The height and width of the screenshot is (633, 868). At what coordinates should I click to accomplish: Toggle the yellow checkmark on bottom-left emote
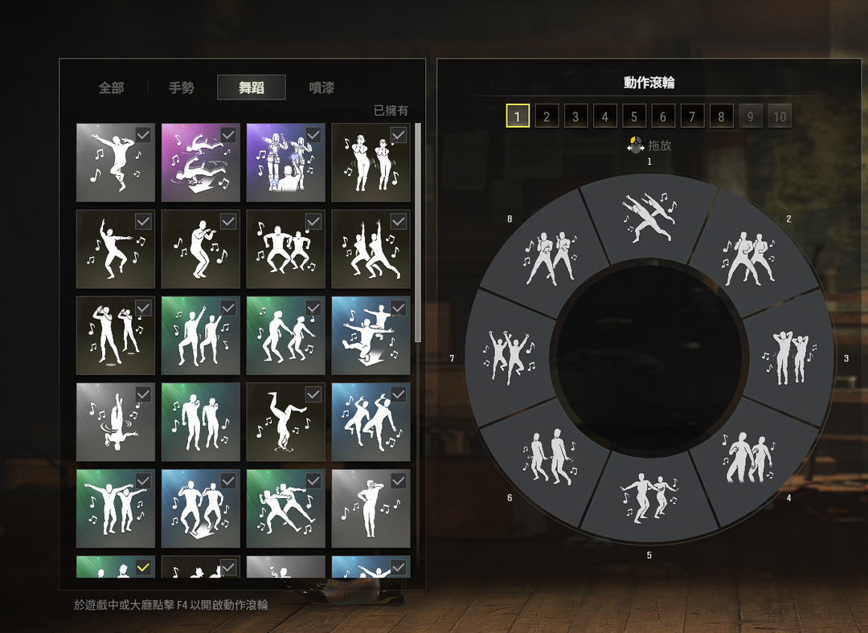point(143,567)
